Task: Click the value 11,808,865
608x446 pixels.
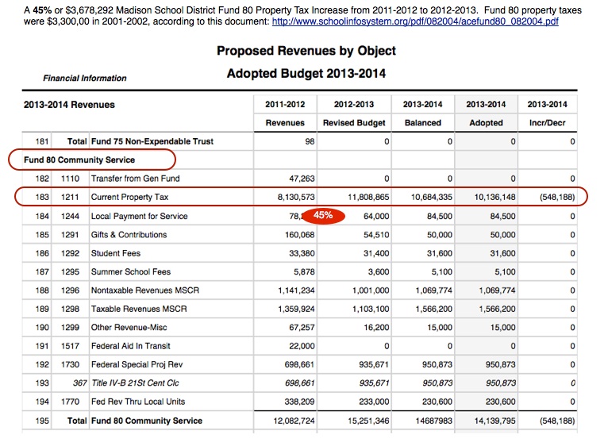Action: pyautogui.click(x=368, y=197)
